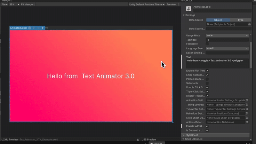
Task: Open object picker for Animation Settings field
Action: coord(247,100)
